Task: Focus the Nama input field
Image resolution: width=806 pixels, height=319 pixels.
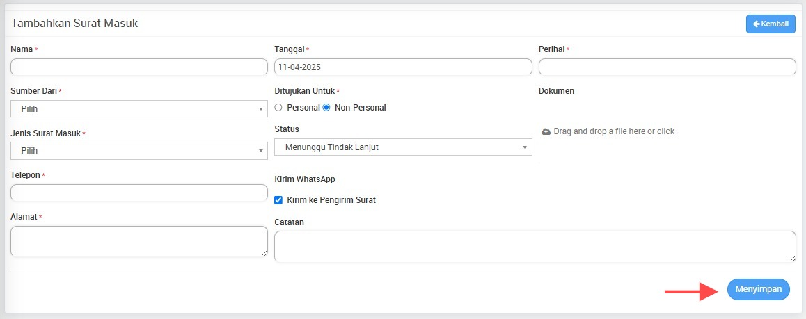Action: (x=139, y=67)
